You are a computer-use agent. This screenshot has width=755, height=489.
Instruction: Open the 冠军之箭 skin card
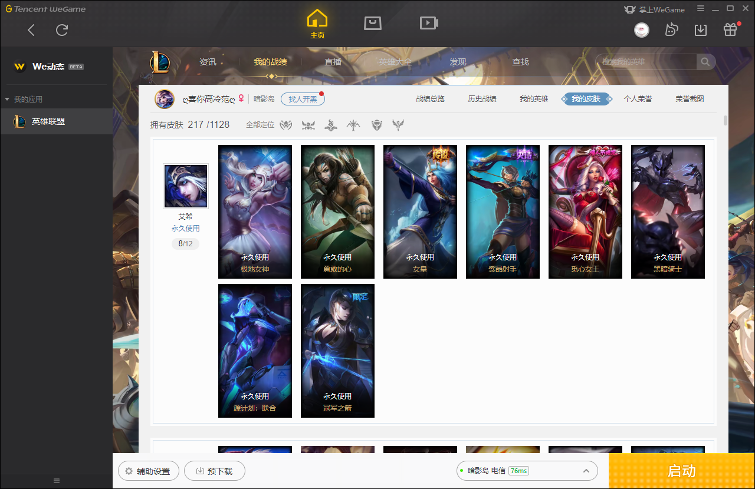tap(337, 351)
